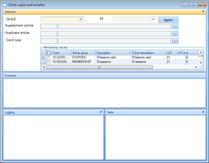209x163 pixels.
Task: Click into the Supplement article code field
Action: click(49, 26)
